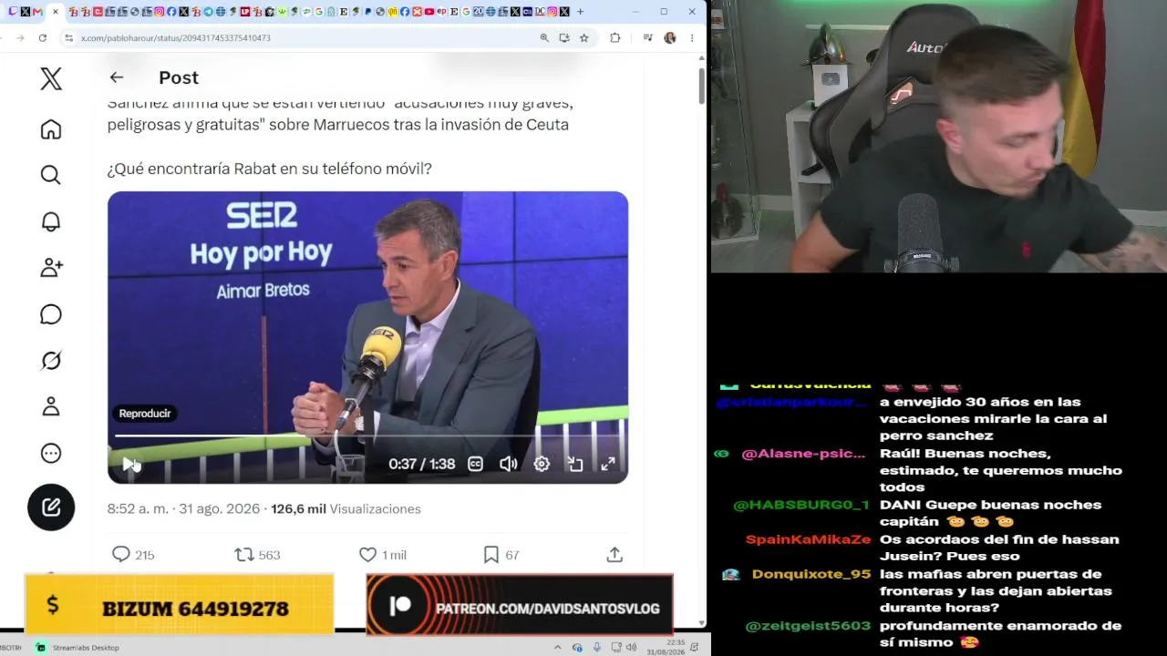Show hidden system tray icons
The height and width of the screenshot is (656, 1167).
(557, 647)
